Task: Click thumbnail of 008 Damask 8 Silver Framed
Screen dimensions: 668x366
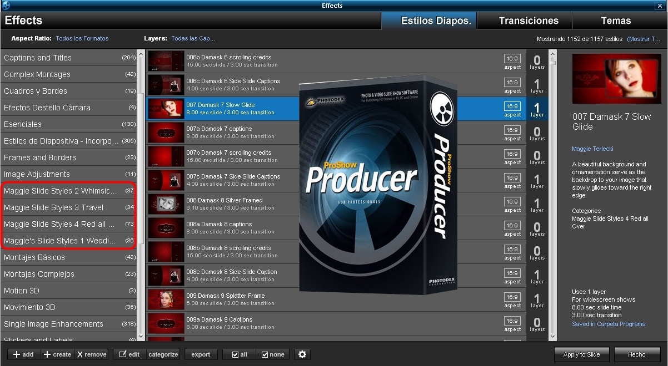Action: 166,204
